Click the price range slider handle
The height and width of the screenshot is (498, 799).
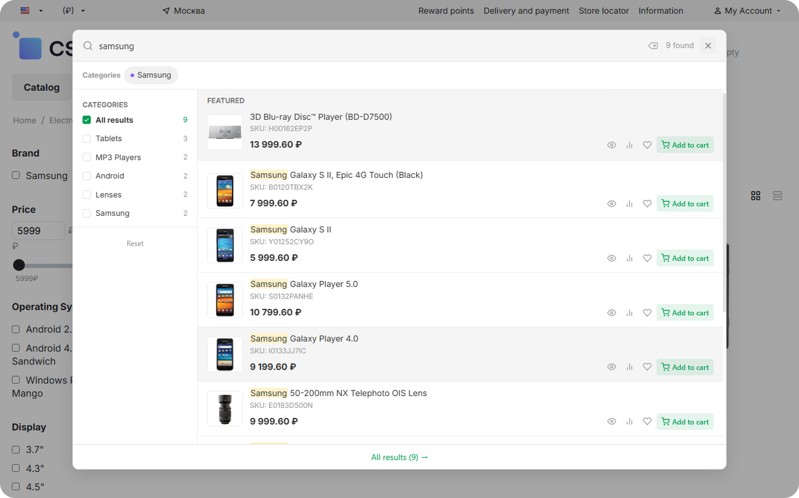click(x=19, y=265)
